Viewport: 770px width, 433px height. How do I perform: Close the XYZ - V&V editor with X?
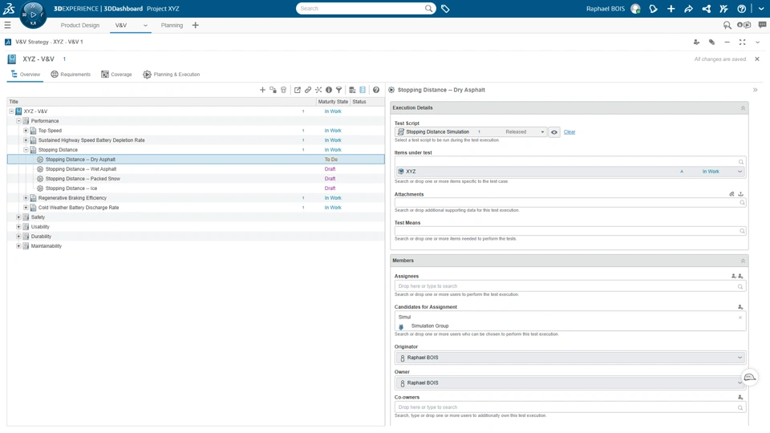pyautogui.click(x=756, y=59)
